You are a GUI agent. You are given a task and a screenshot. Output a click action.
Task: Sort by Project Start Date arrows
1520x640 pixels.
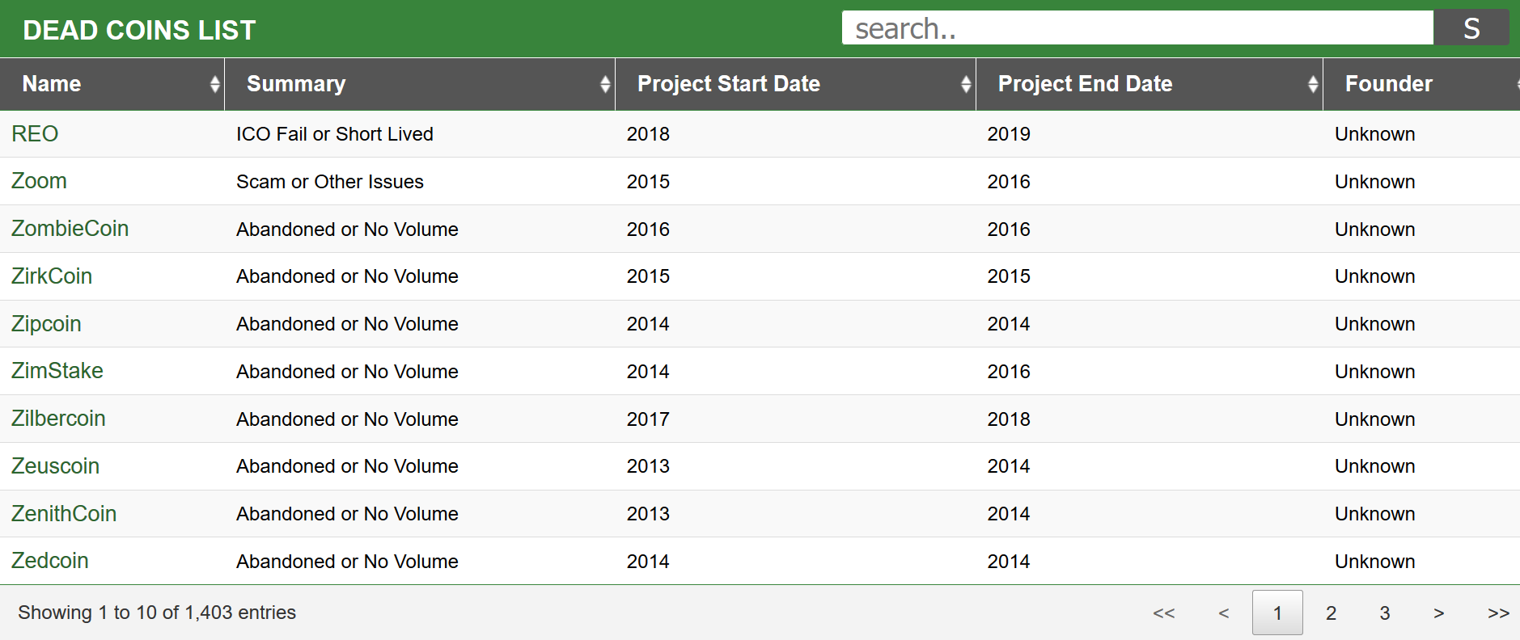click(x=966, y=84)
